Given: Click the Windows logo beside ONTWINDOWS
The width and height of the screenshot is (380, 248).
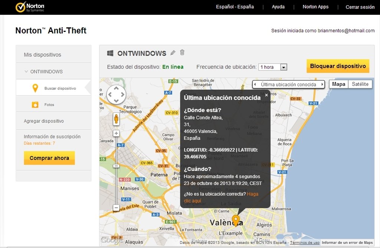Looking at the screenshot, I should (110, 53).
